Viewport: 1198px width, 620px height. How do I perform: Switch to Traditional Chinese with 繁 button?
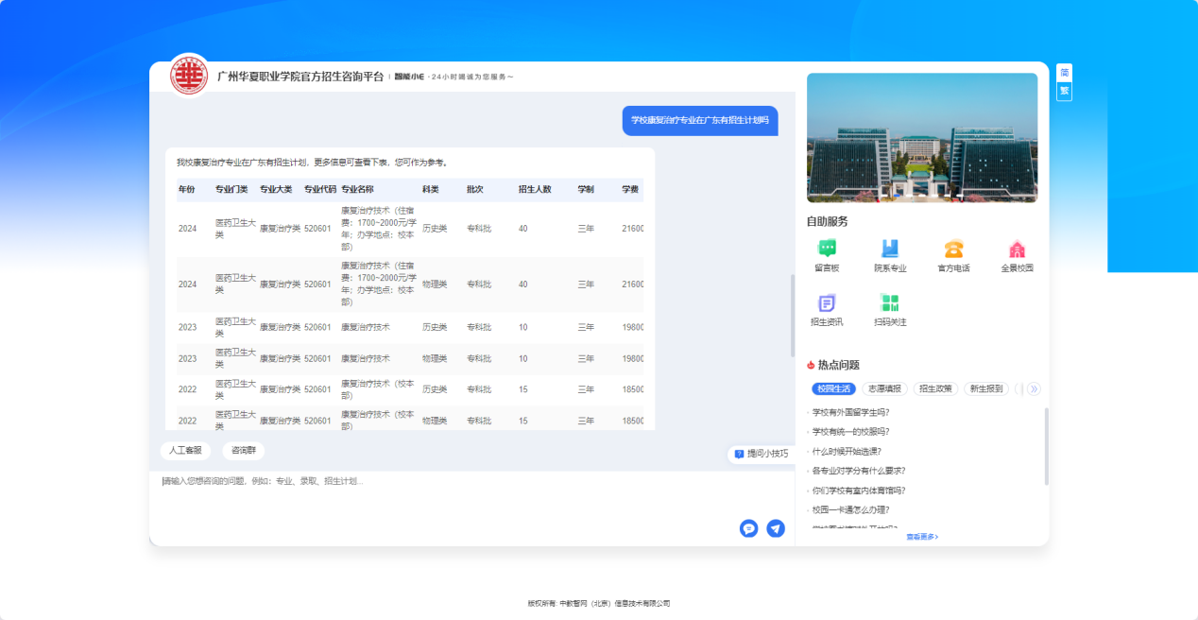[1065, 91]
